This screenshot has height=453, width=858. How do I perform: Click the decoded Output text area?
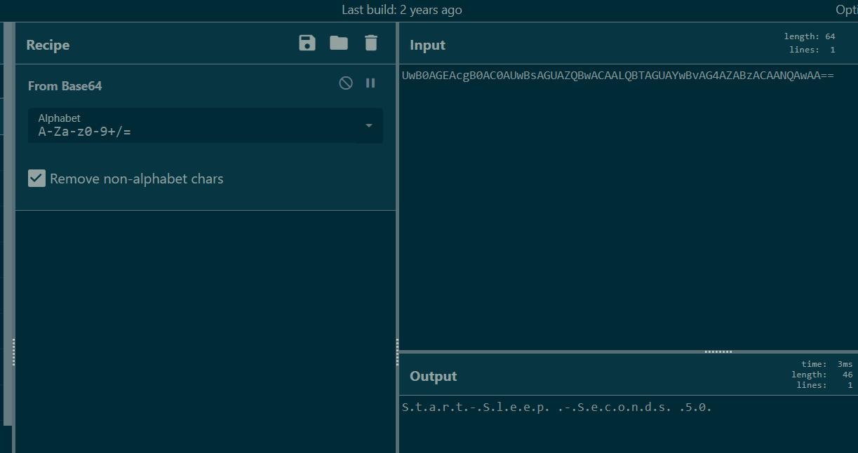[x=556, y=407]
